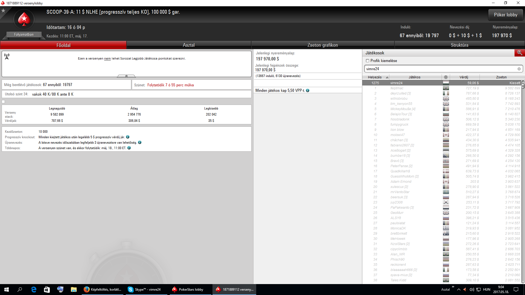Open the Zseton grafikon tab

[x=323, y=45]
